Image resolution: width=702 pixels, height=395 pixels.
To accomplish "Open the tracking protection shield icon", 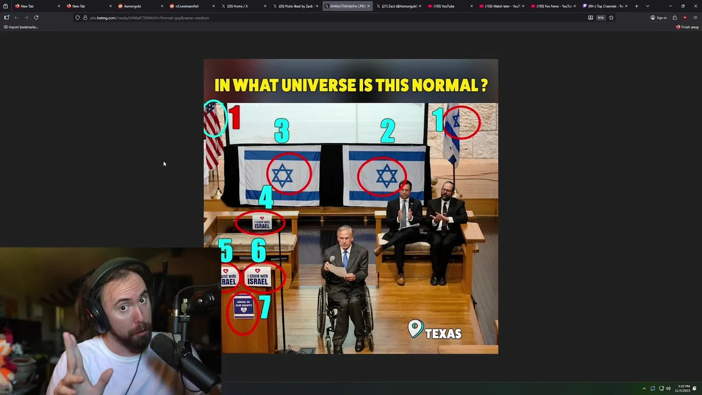I will pyautogui.click(x=77, y=18).
